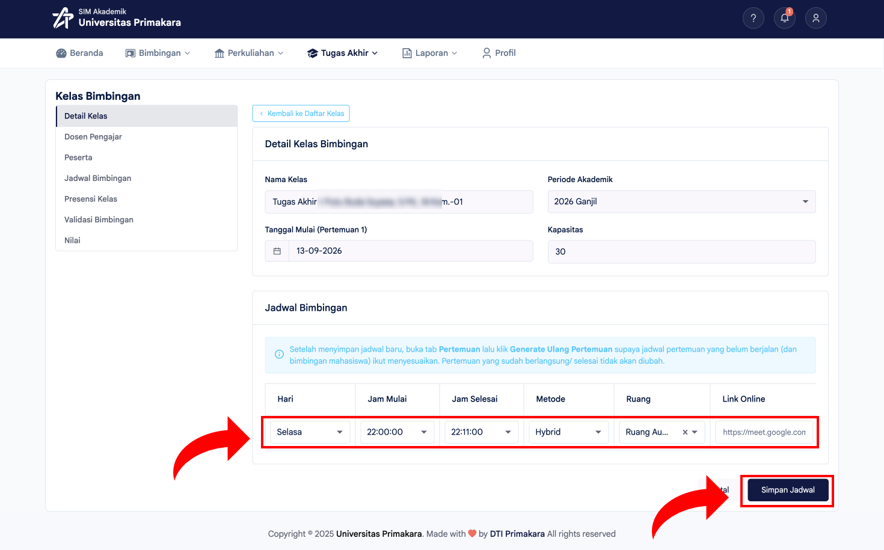Click the Tanggal Mulai date field
This screenshot has height=550, width=884.
click(x=411, y=251)
